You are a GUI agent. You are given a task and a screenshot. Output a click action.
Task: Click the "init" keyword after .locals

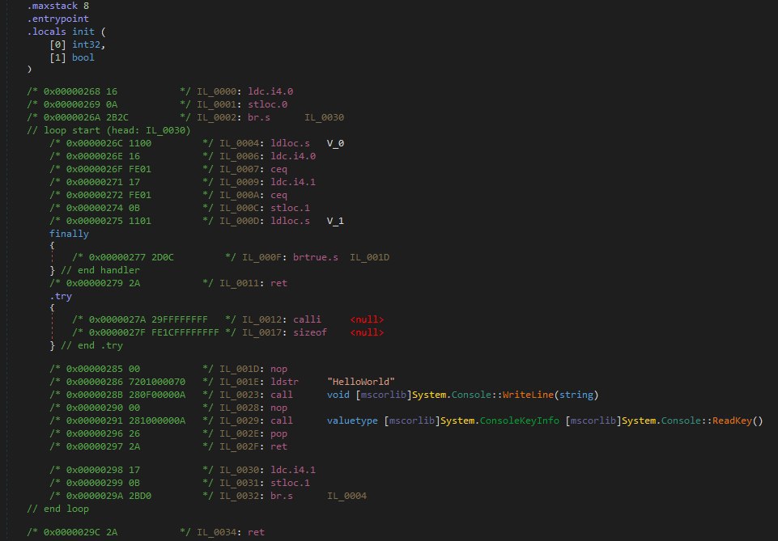[x=83, y=32]
